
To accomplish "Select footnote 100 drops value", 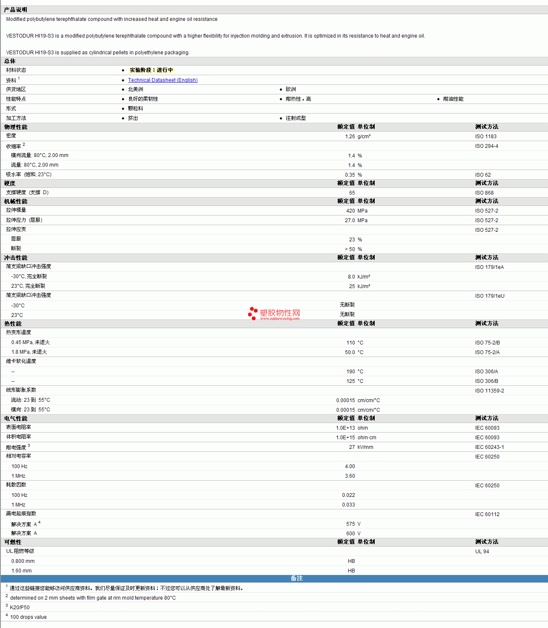I will (x=28, y=617).
